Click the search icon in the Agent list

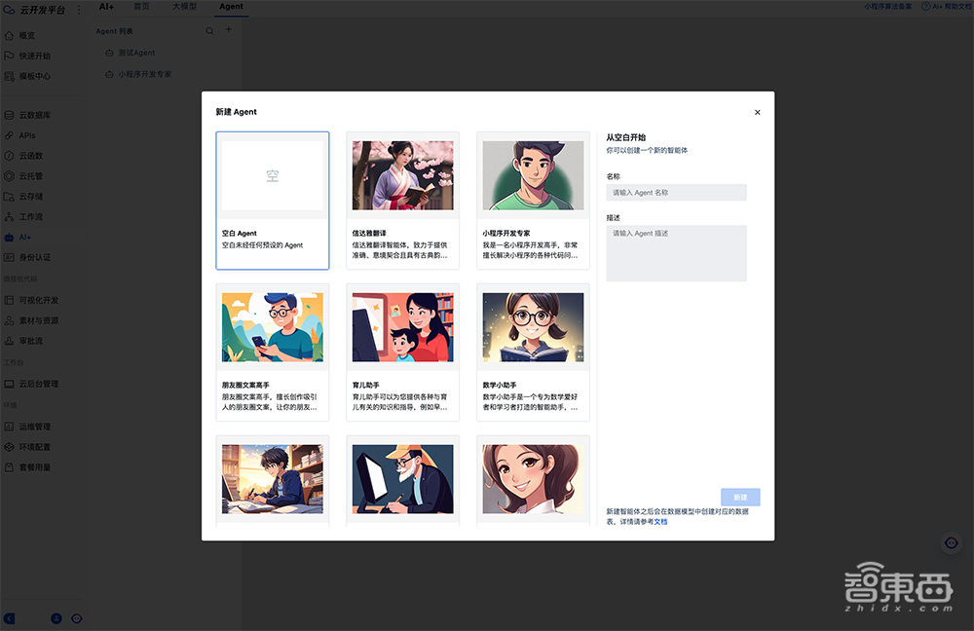(x=208, y=30)
